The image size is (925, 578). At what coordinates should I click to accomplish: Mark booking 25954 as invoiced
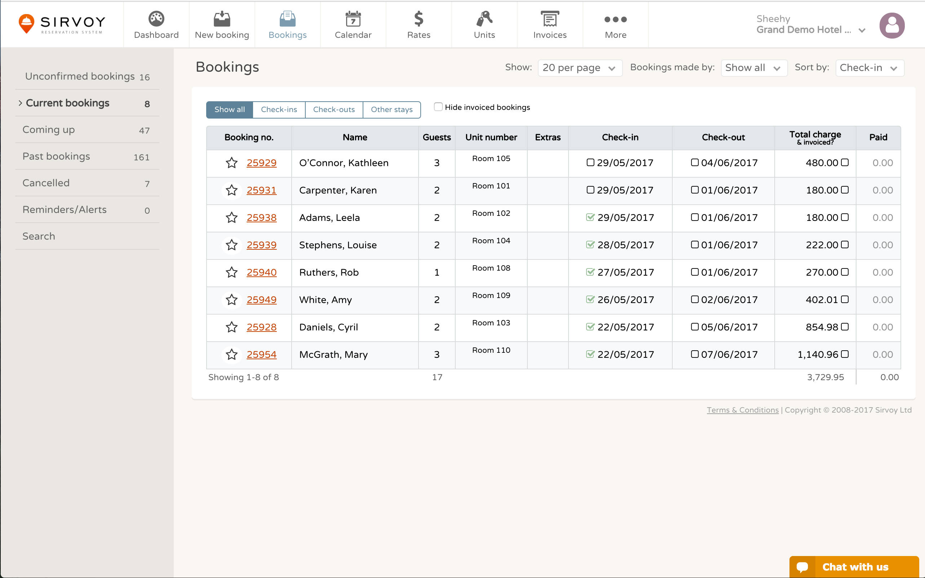(x=845, y=354)
